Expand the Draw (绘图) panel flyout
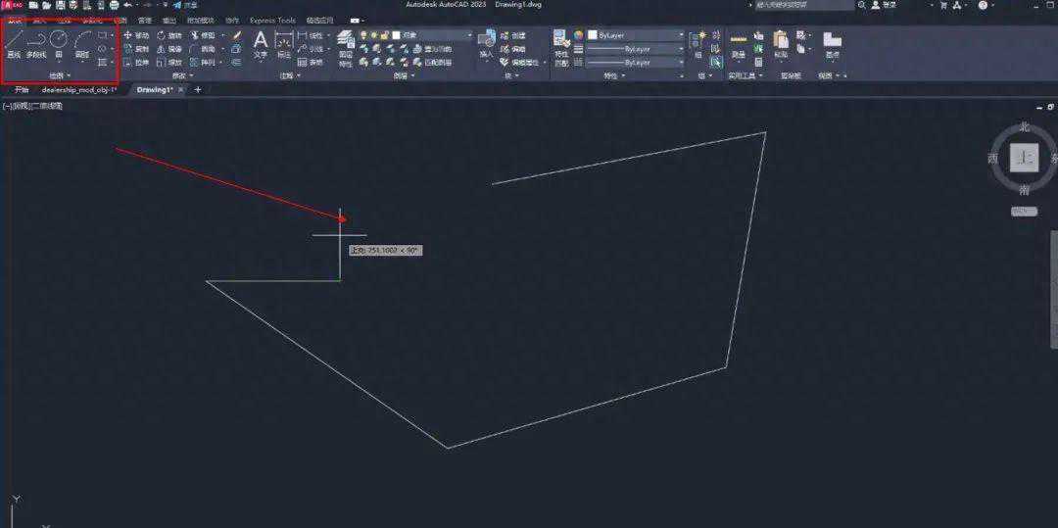 tap(60, 75)
